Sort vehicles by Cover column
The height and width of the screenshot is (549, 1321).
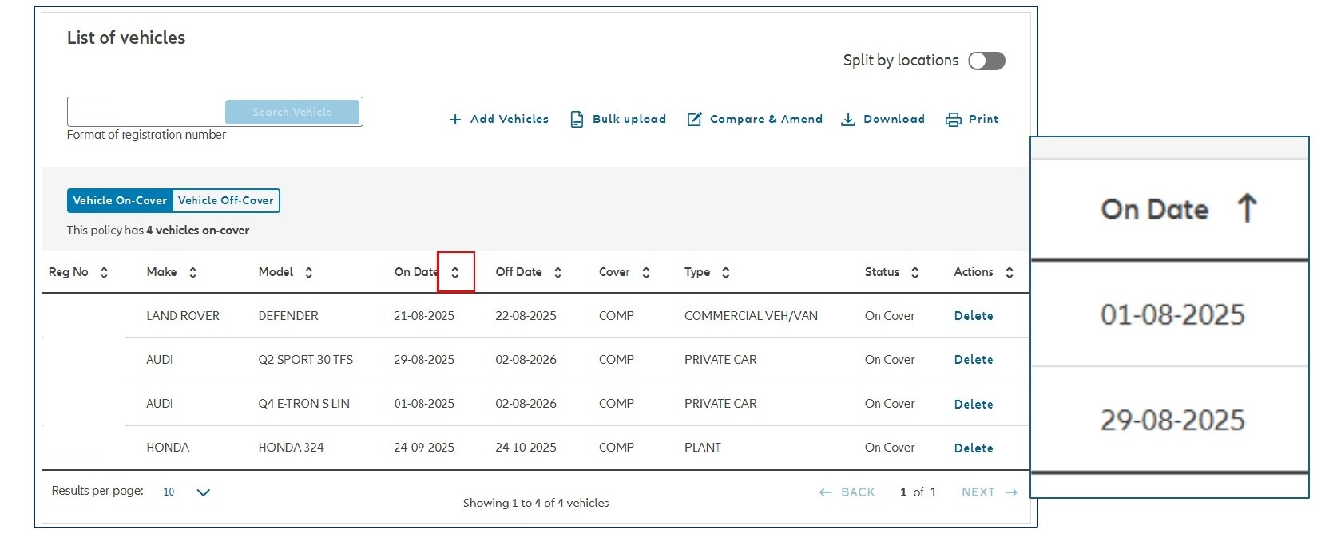pyautogui.click(x=645, y=273)
